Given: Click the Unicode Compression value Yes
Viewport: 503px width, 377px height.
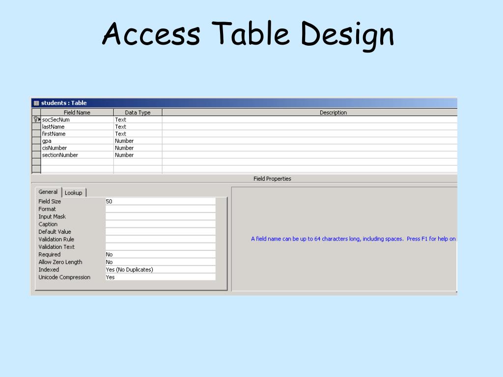Looking at the screenshot, I should coord(161,277).
